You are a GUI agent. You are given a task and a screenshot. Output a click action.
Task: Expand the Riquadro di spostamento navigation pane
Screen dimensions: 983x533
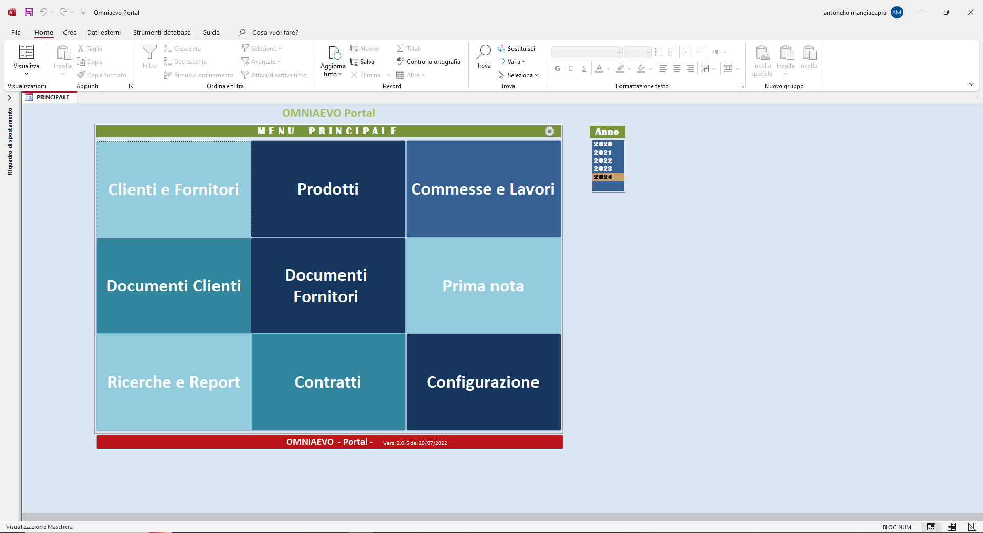click(x=9, y=98)
